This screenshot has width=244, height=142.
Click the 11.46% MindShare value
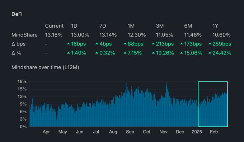click(193, 35)
